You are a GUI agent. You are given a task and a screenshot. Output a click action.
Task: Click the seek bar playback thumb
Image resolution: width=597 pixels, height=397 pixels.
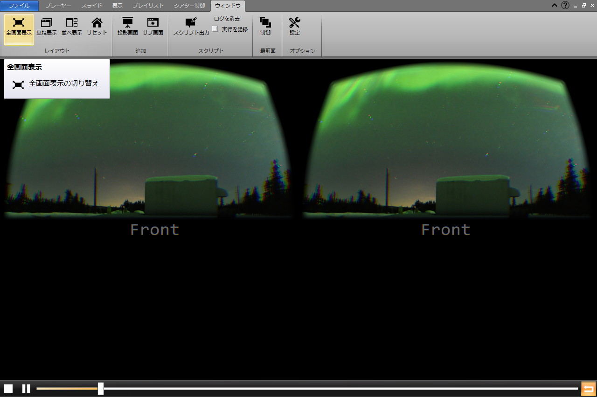101,389
